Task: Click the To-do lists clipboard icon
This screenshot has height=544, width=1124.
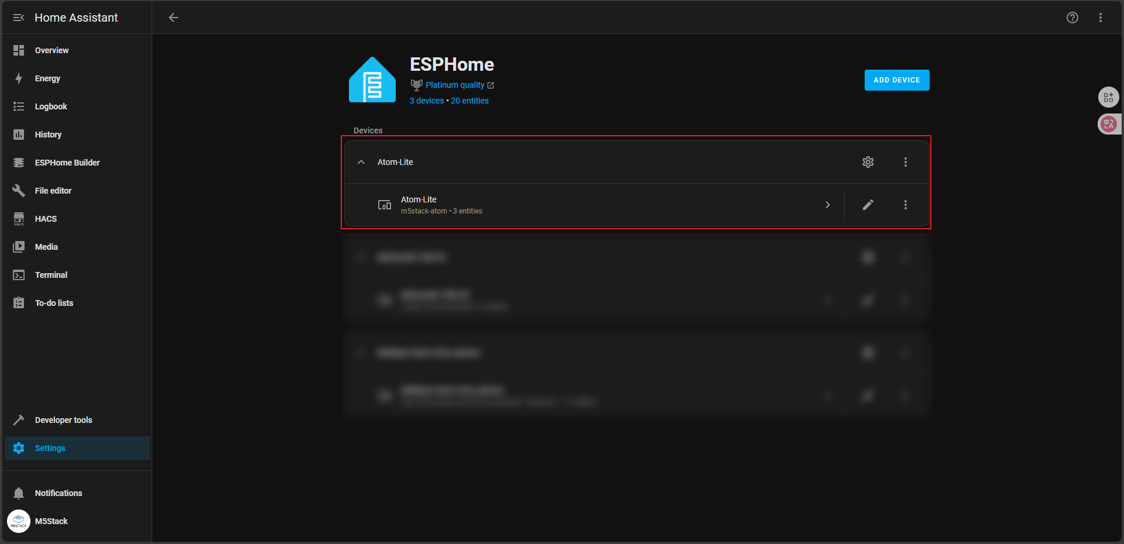Action: click(x=19, y=303)
